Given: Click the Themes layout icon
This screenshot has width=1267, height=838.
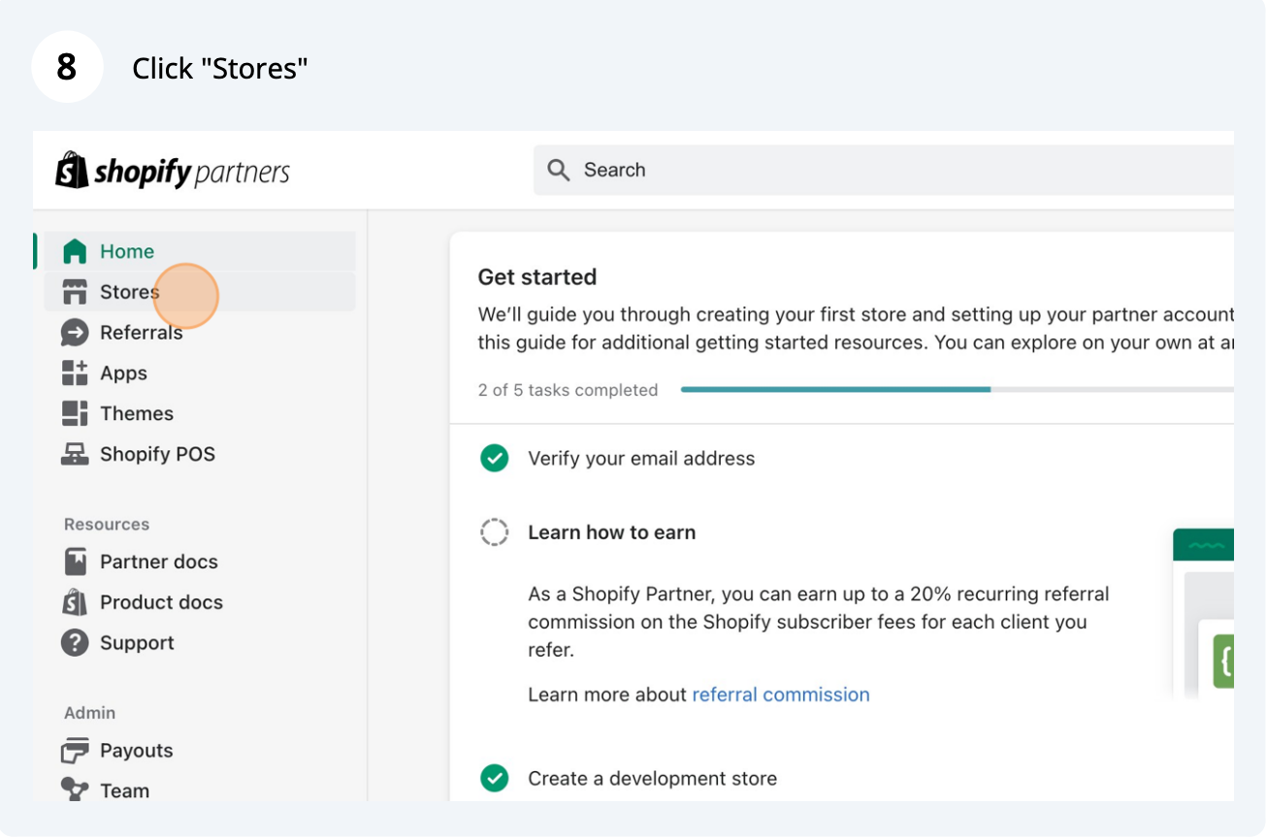Looking at the screenshot, I should [x=75, y=414].
